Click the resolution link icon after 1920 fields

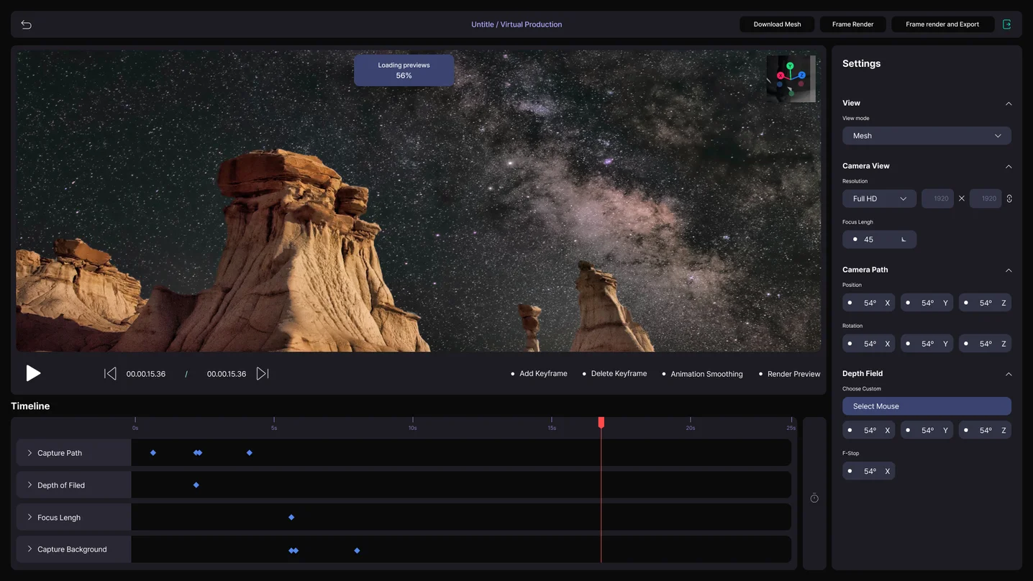pyautogui.click(x=1009, y=198)
